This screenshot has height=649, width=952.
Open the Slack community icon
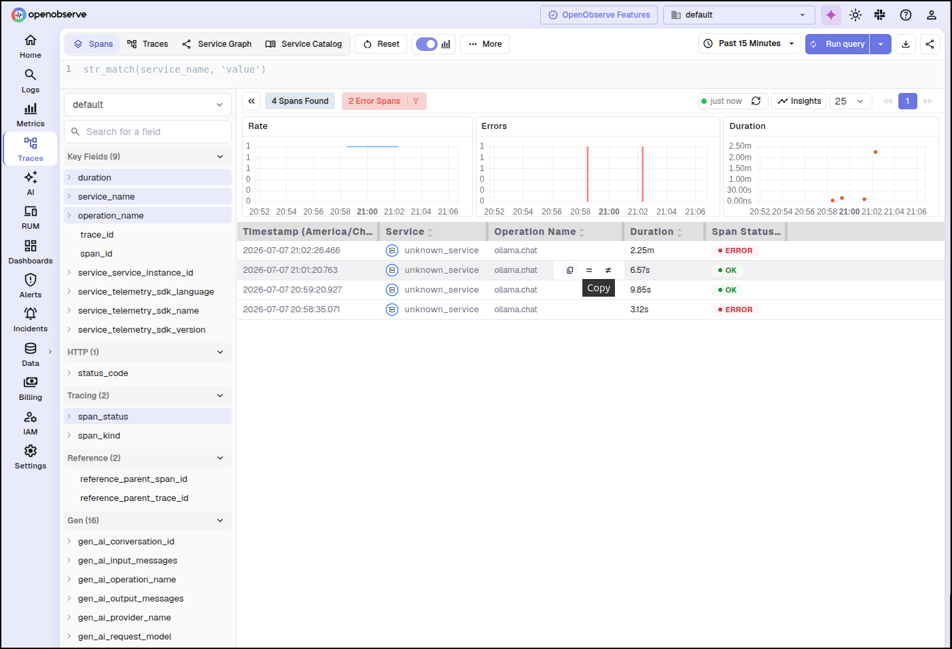pyautogui.click(x=880, y=15)
